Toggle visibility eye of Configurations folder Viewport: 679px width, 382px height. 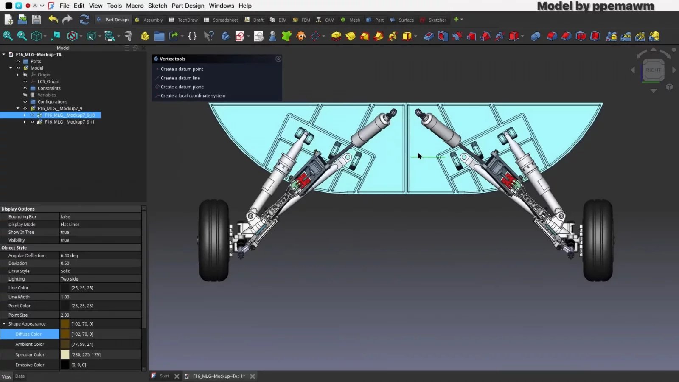click(x=25, y=102)
